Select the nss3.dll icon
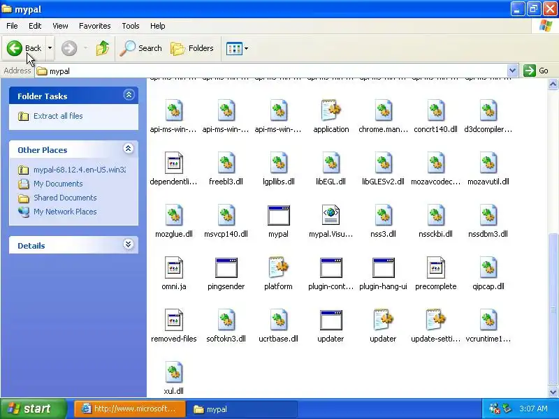559x419 pixels. coord(383,215)
